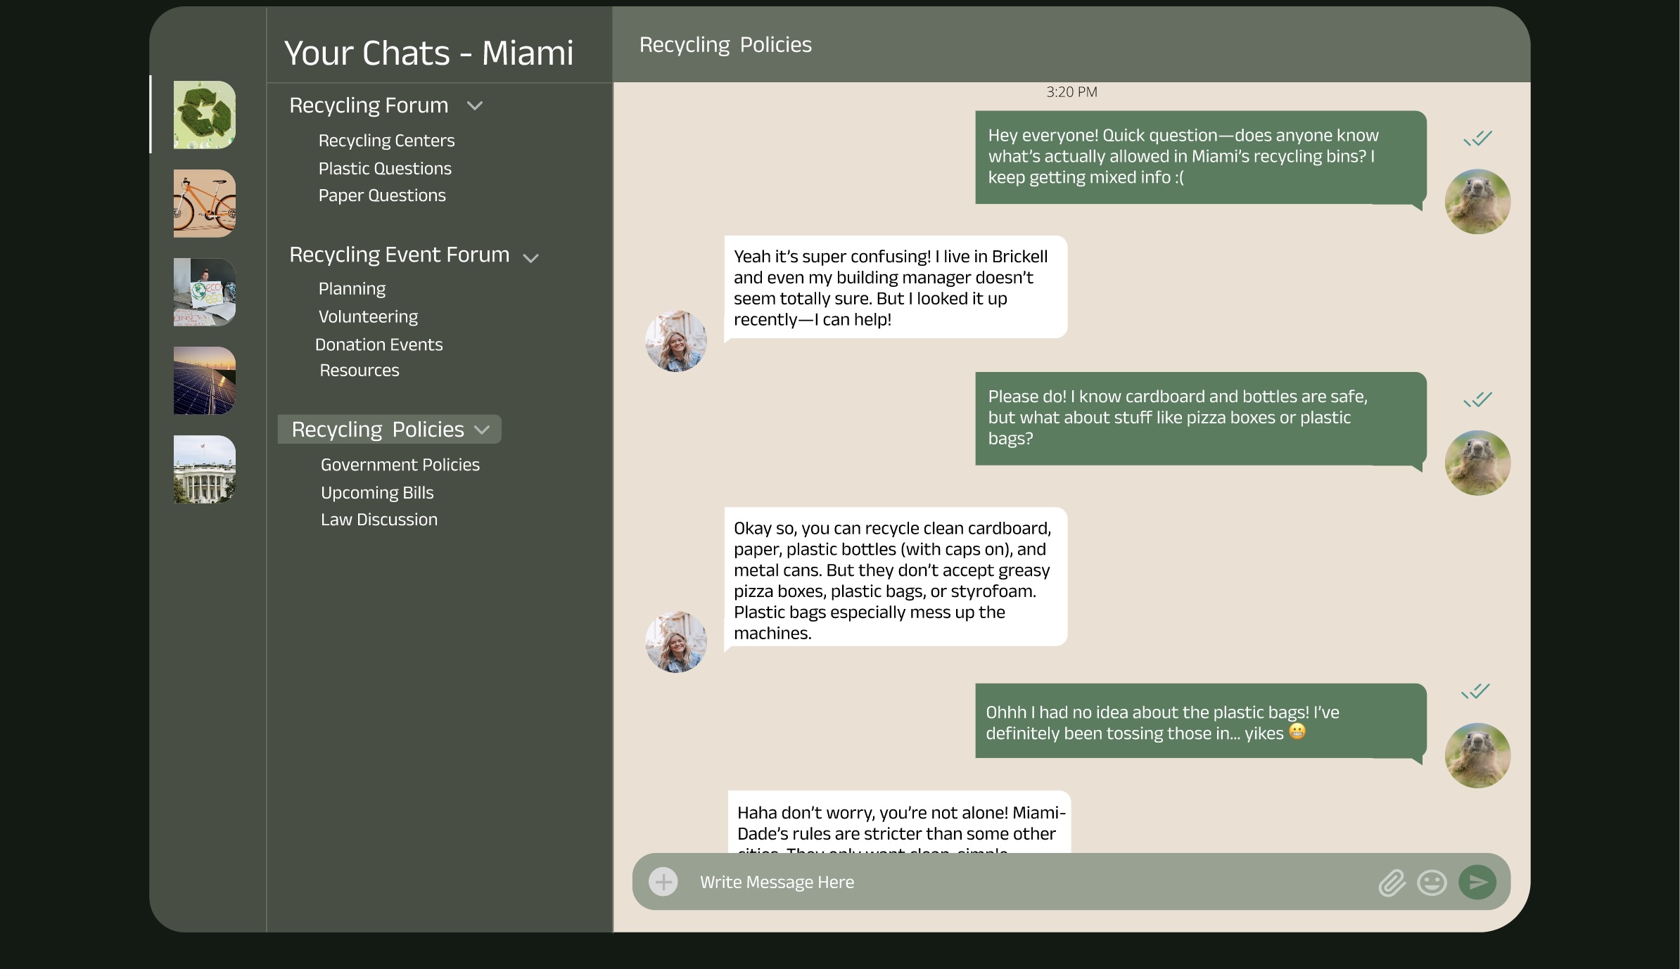Viewport: 1680px width, 969px height.
Task: Collapse the Recycling Forum chevron
Action: [475, 106]
